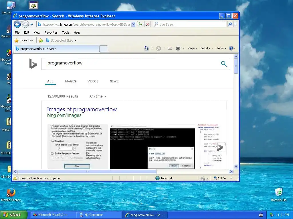293x219 pixels.
Task: Open the Start menu
Action: click(x=14, y=215)
